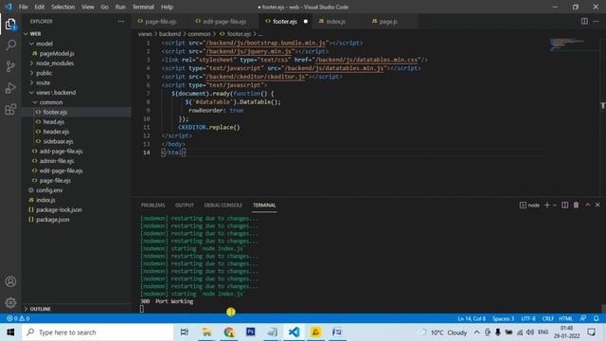Close the terminal panel

coord(597,205)
